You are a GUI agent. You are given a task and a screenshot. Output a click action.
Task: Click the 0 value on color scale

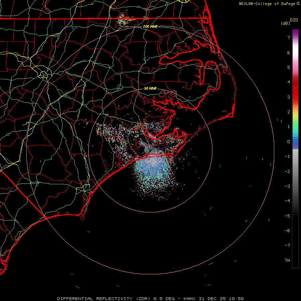[x=289, y=142]
